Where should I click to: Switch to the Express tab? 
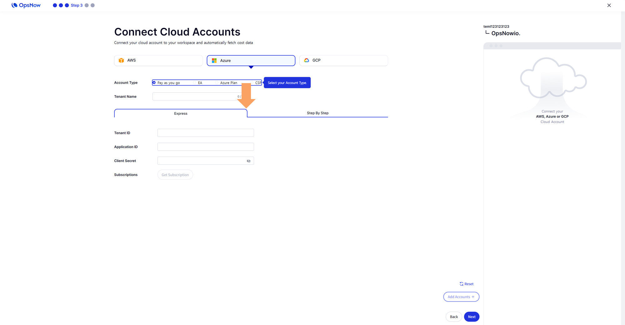[x=181, y=113]
